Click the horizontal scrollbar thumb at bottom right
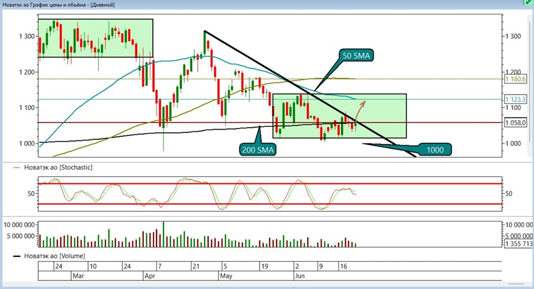The image size is (534, 289). (516, 284)
